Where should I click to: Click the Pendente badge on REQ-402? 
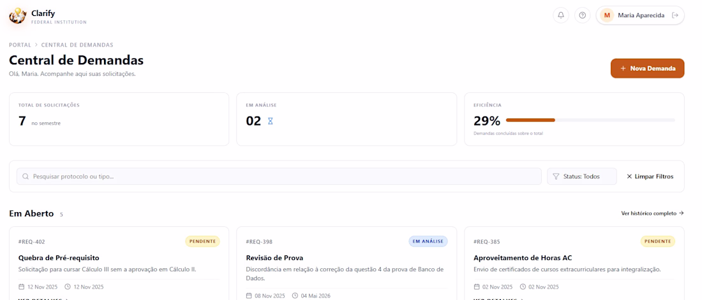202,241
